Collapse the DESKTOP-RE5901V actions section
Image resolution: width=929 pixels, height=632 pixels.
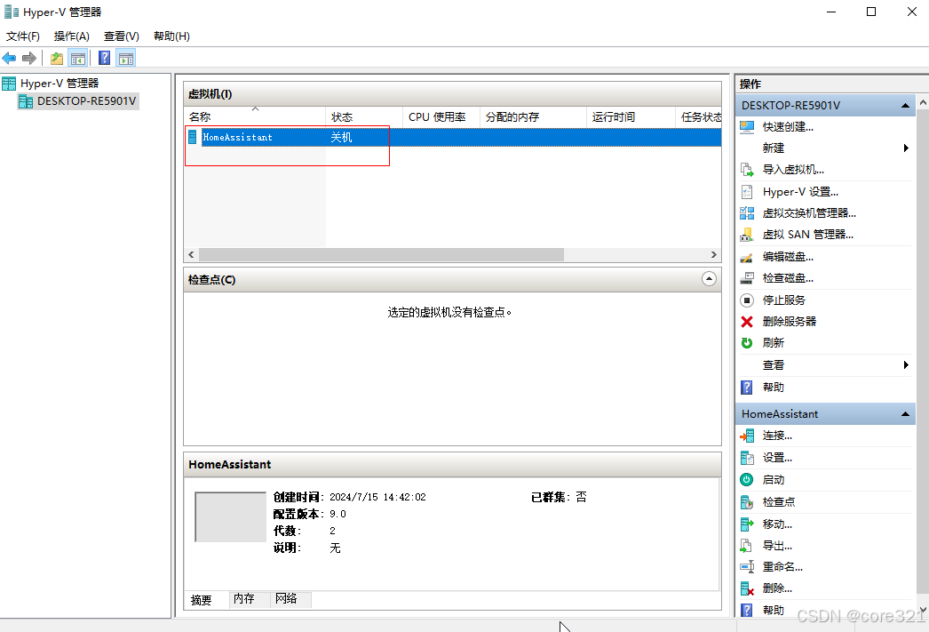coord(905,106)
